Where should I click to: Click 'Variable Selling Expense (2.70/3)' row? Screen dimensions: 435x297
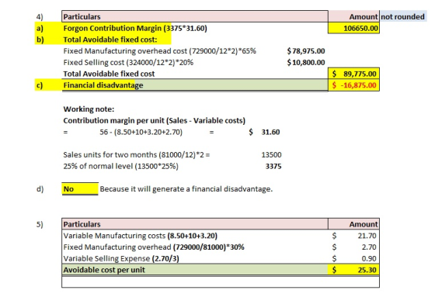[121, 258]
